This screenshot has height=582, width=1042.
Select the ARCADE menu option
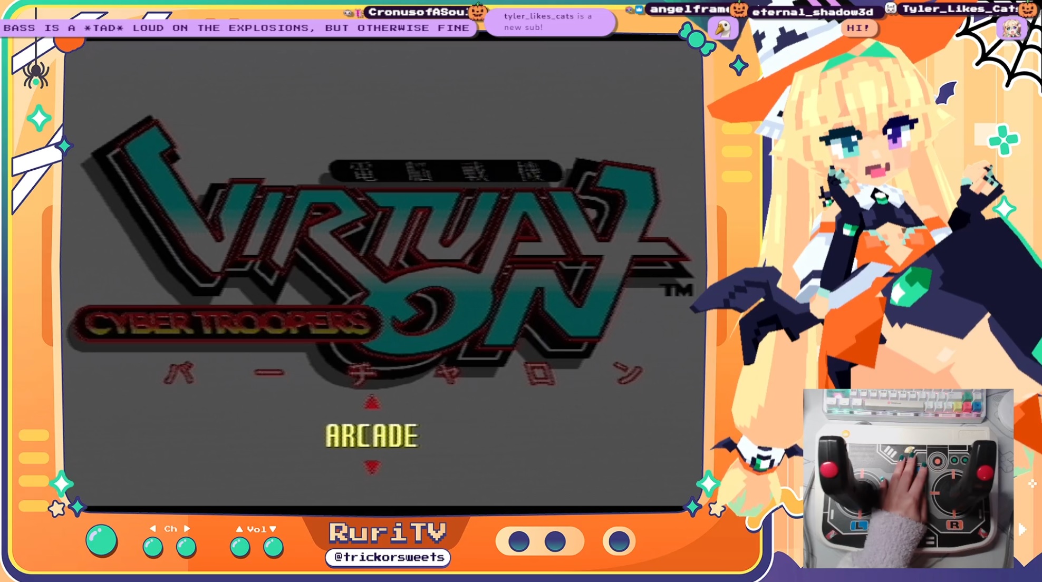tap(372, 436)
